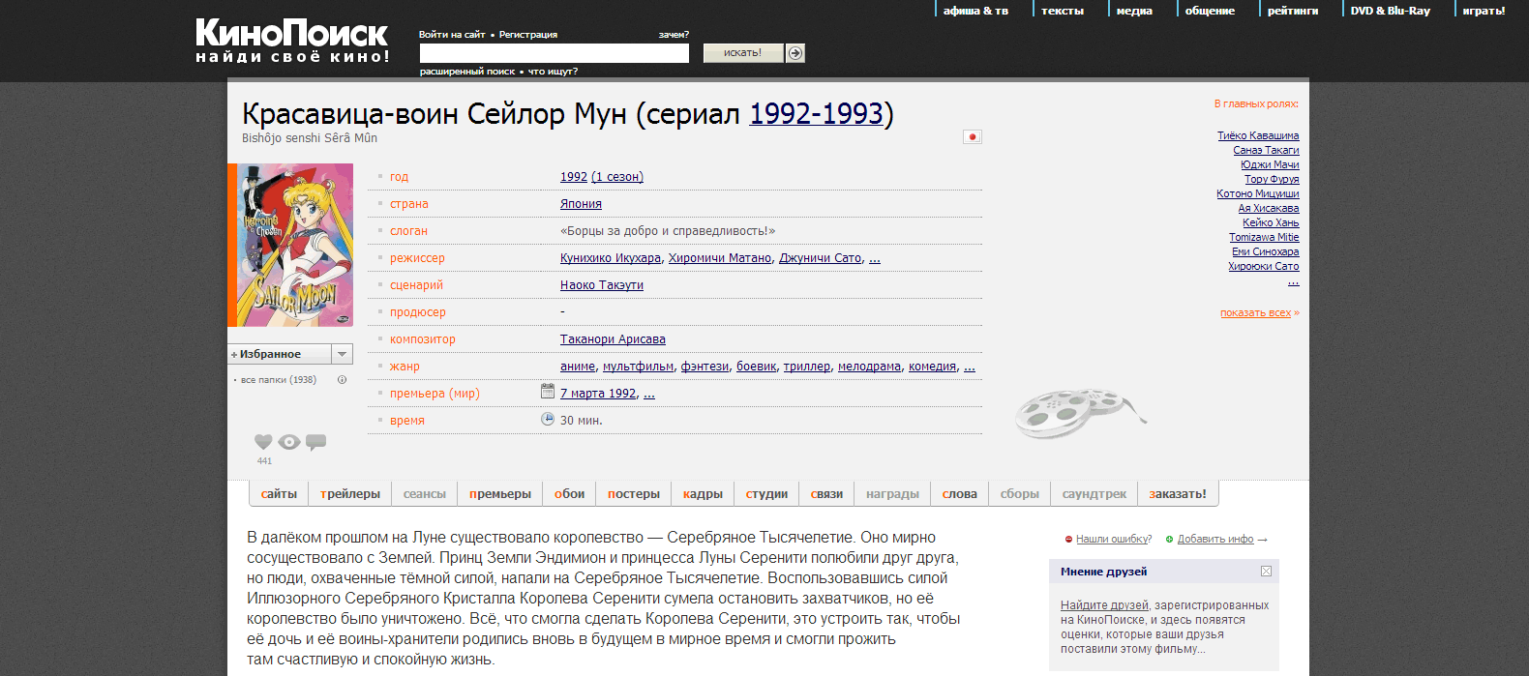Switch to студии tab
Image resolution: width=1529 pixels, height=676 pixels.
[x=766, y=494]
